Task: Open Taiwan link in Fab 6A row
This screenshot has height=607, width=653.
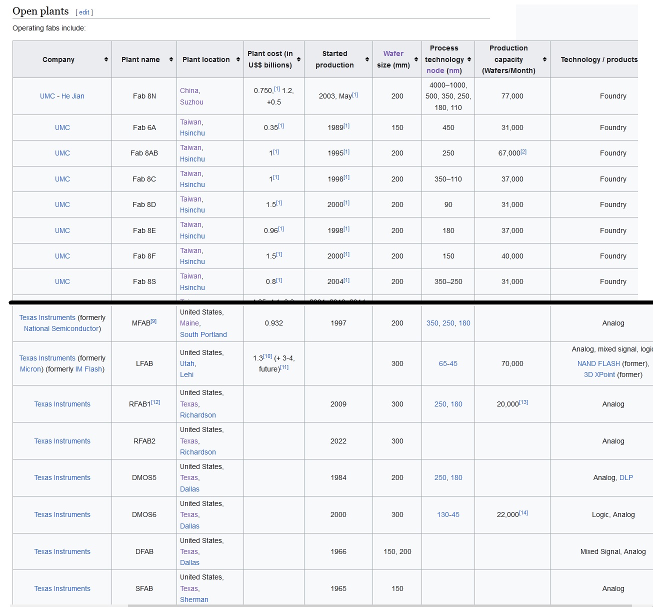Action: [190, 122]
